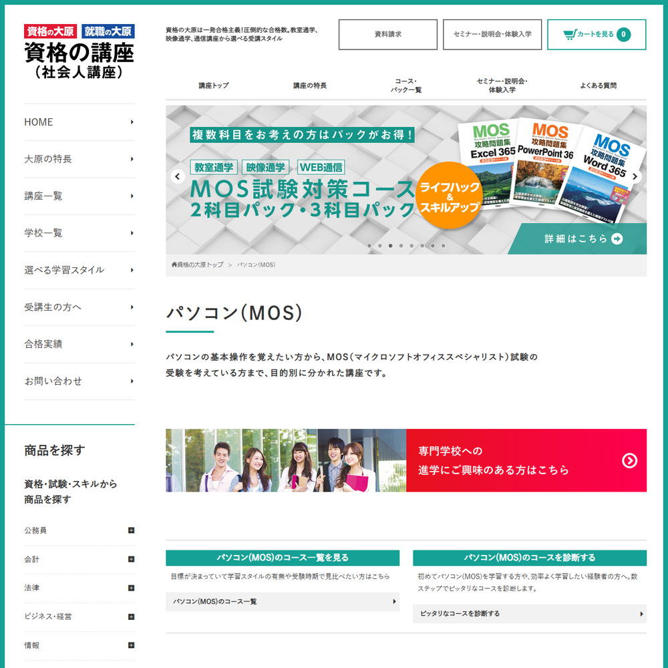Follow the 資格の大原トップ breadcrumb link

coord(200,265)
